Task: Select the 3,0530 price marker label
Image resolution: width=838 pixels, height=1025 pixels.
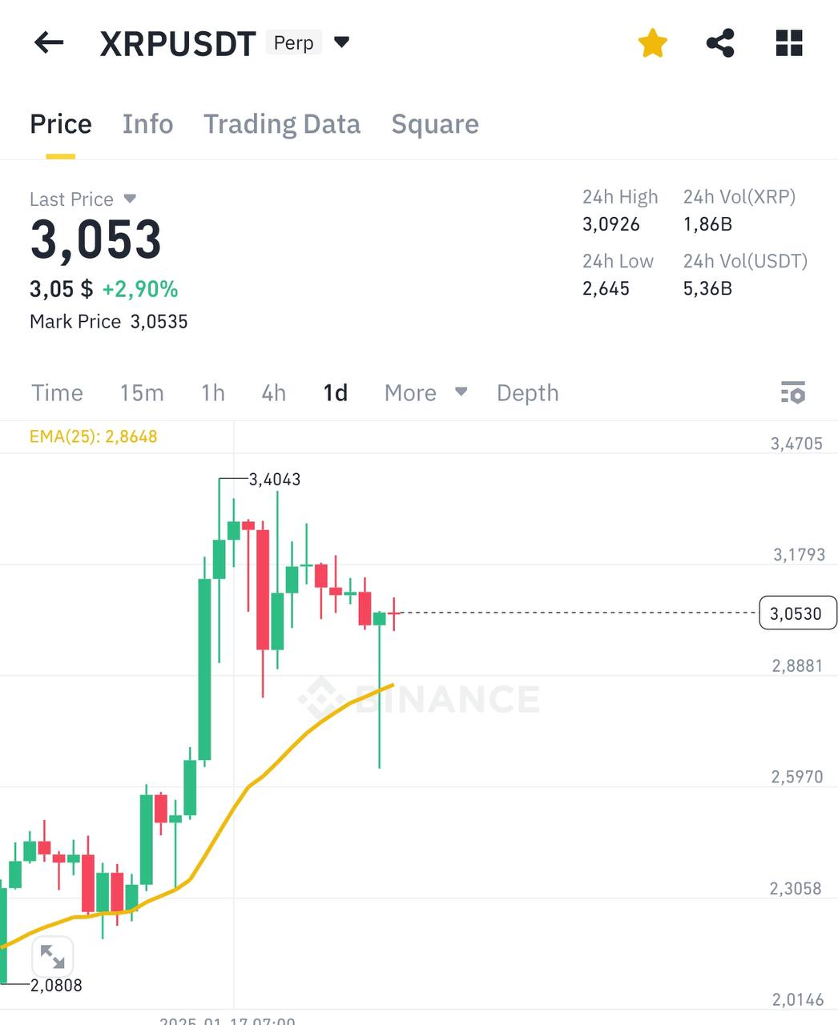Action: coord(797,613)
